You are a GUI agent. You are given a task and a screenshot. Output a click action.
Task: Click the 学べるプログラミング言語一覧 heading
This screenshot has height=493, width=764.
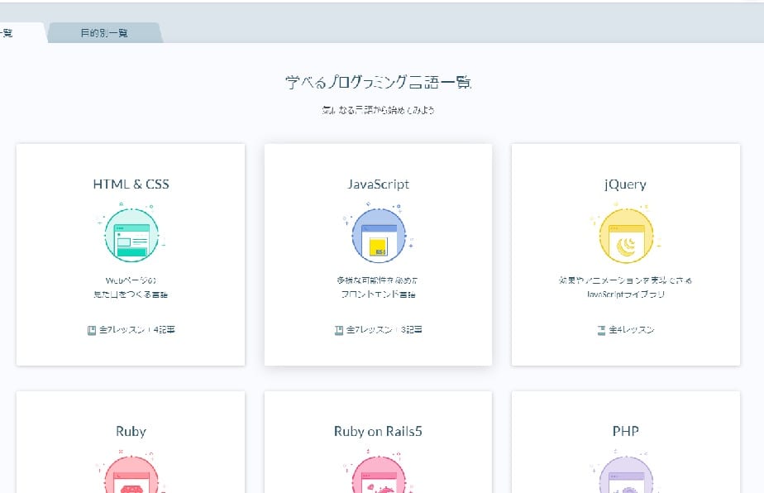pos(378,82)
